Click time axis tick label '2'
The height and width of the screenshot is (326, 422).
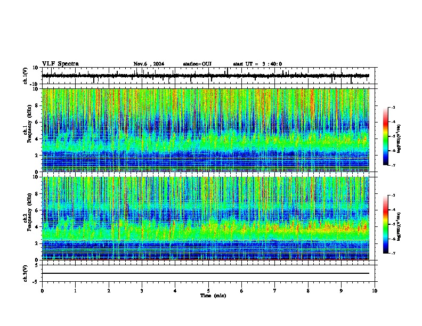pos(109,291)
